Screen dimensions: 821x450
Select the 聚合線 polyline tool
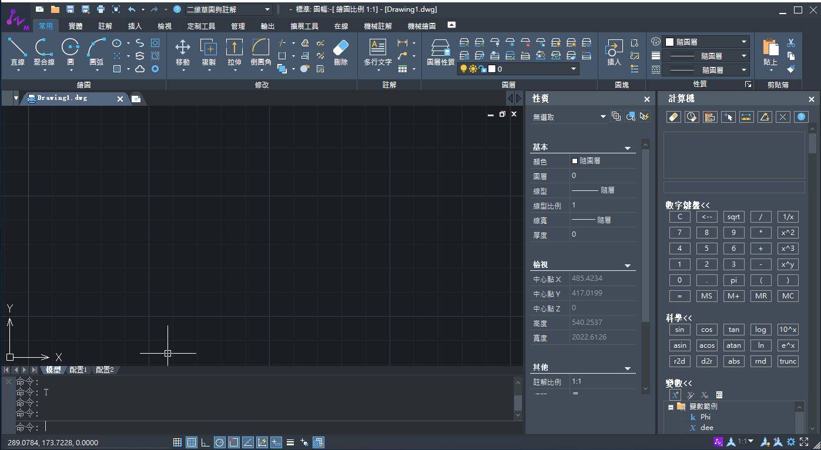(x=44, y=52)
